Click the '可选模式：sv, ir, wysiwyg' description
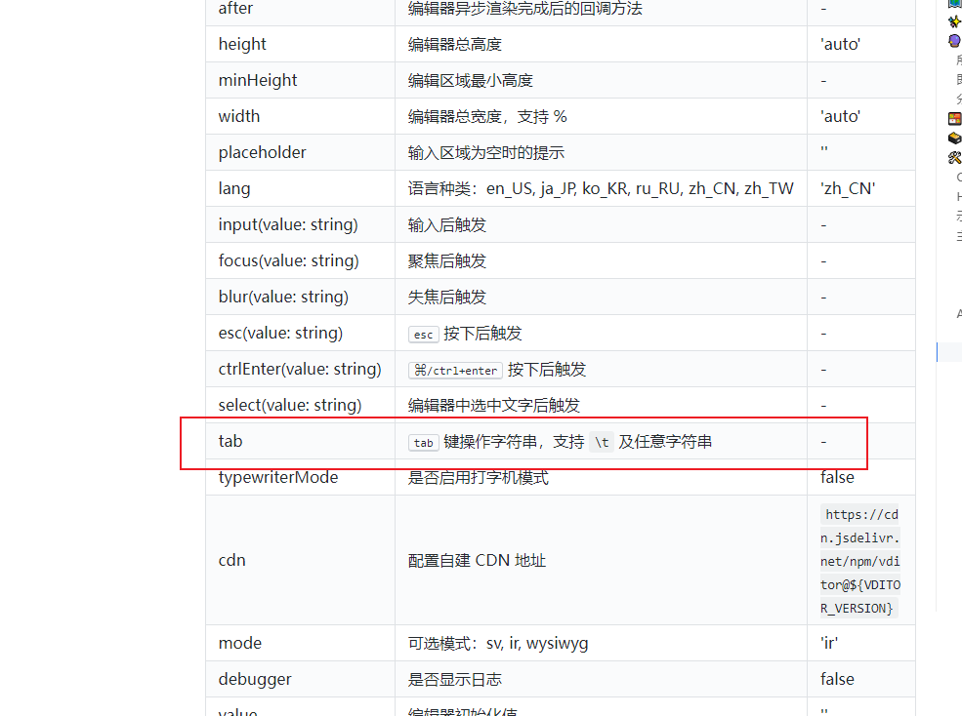The width and height of the screenshot is (962, 716). click(x=498, y=643)
